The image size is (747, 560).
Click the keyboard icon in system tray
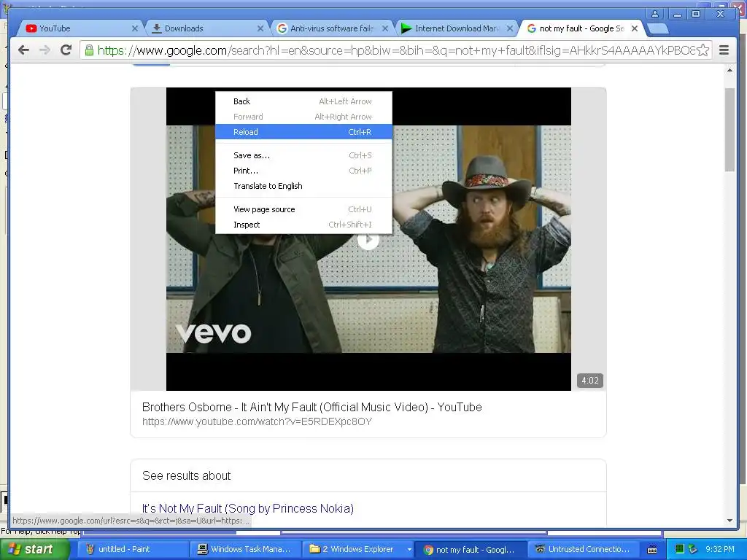click(652, 550)
